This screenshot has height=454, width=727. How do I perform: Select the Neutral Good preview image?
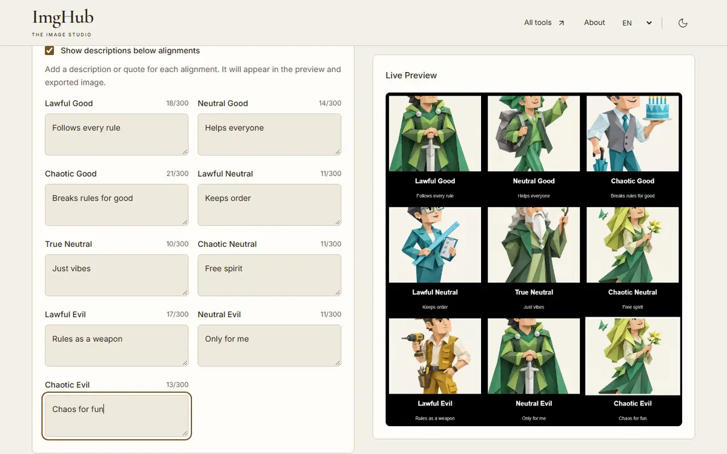tap(534, 133)
